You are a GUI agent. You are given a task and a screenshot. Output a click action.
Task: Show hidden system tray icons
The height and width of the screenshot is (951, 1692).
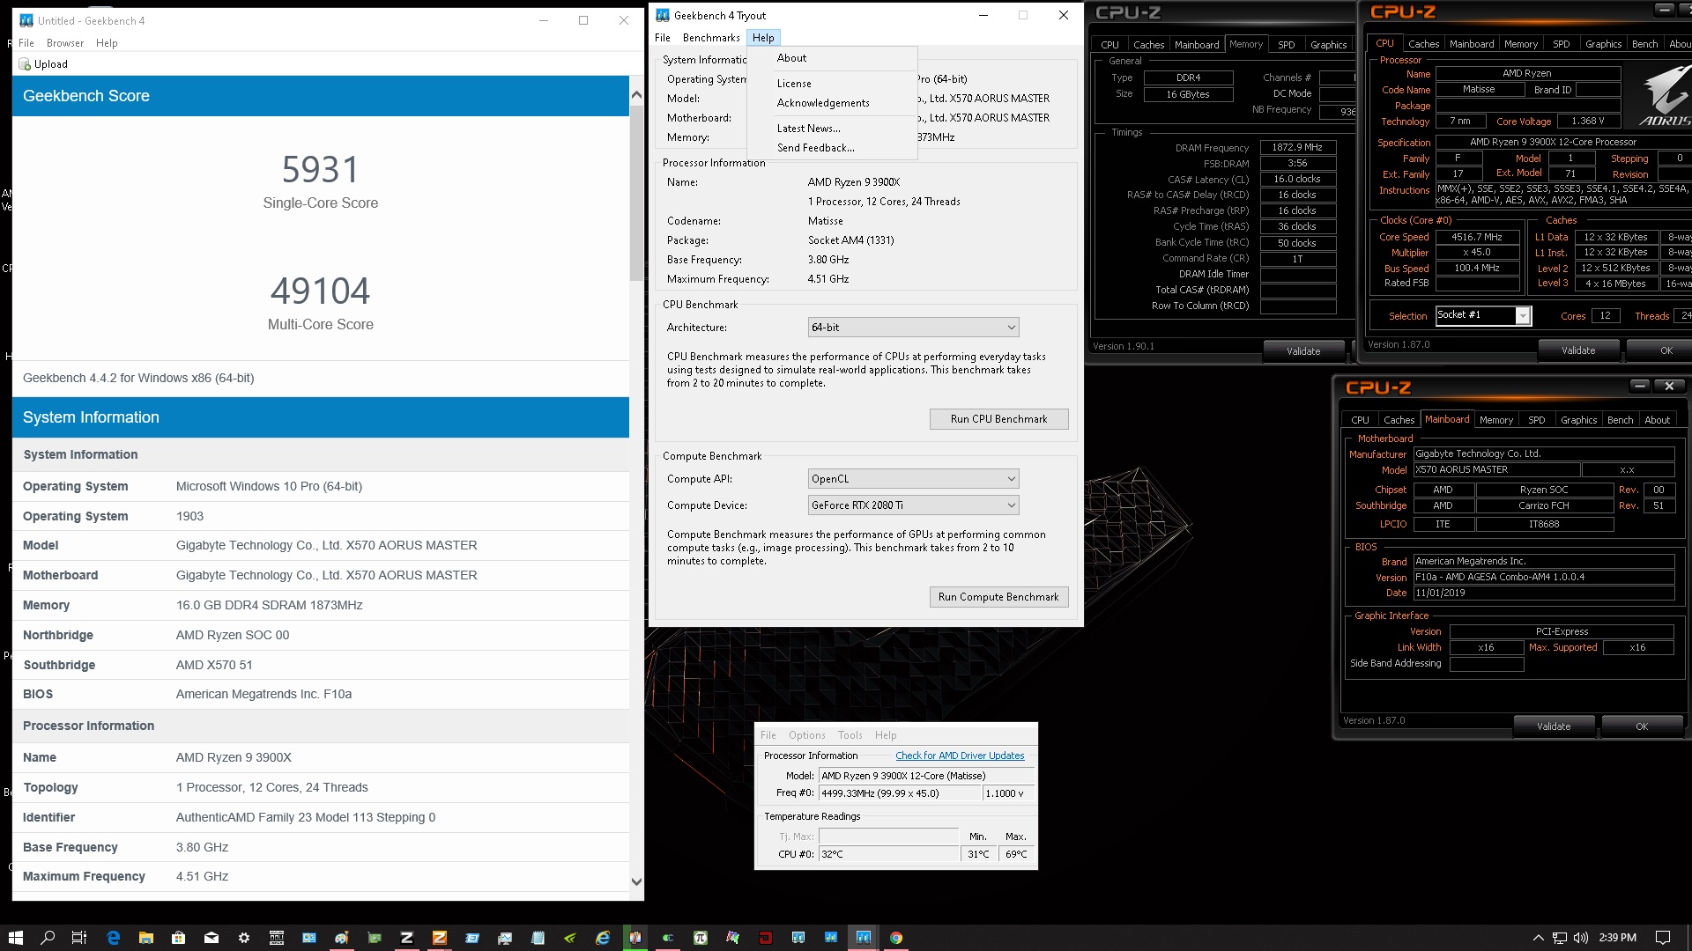click(1538, 938)
